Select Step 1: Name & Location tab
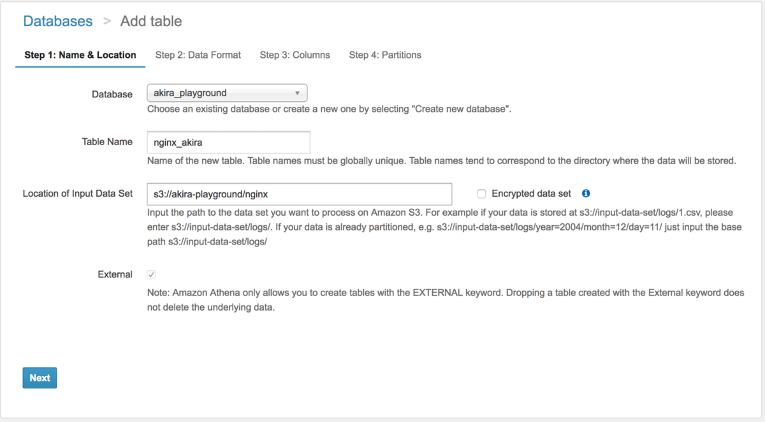765x422 pixels. 80,55
